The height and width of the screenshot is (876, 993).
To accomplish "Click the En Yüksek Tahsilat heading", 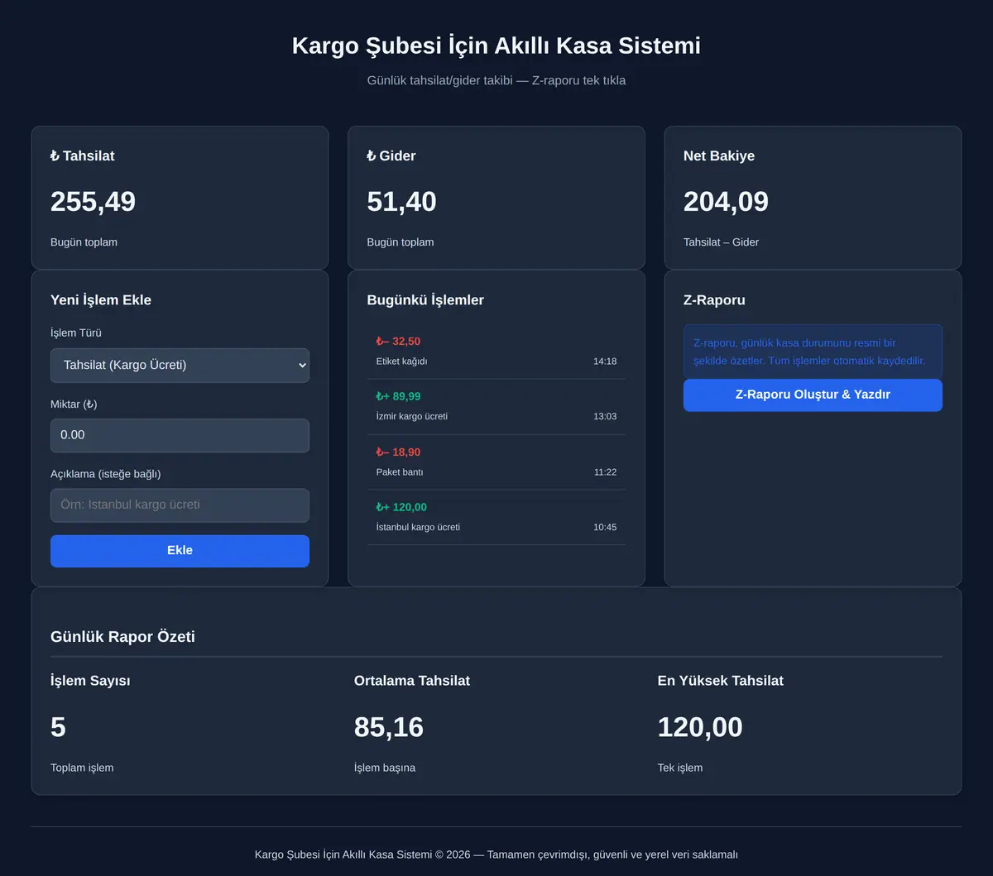I will pyautogui.click(x=721, y=681).
